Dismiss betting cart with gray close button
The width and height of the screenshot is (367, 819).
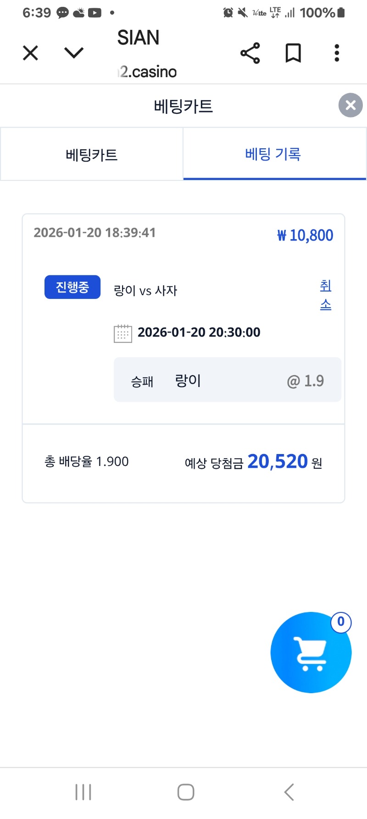pos(350,106)
